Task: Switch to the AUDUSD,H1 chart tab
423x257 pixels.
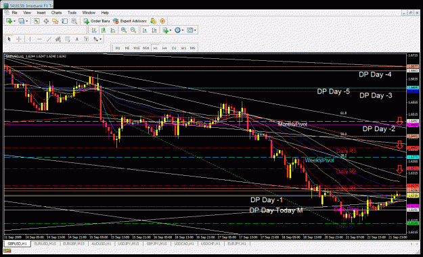Action: tap(101, 243)
